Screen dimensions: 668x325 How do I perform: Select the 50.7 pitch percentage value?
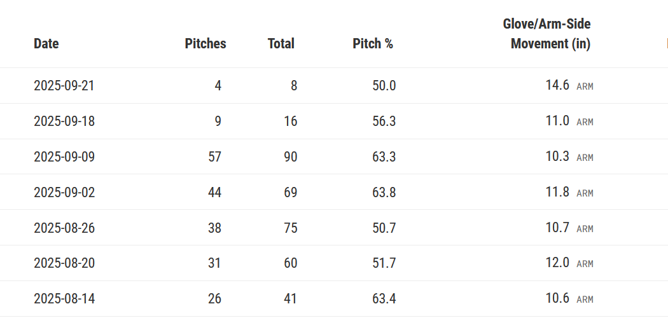(384, 228)
